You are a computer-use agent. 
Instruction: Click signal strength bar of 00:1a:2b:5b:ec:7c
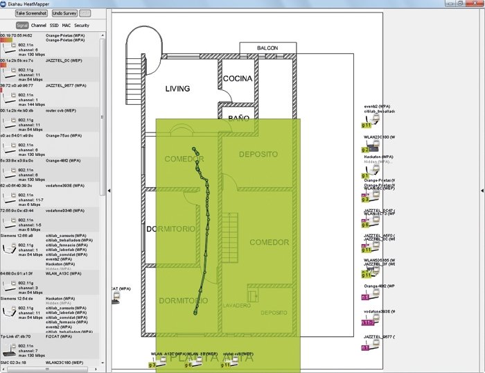(3, 65)
